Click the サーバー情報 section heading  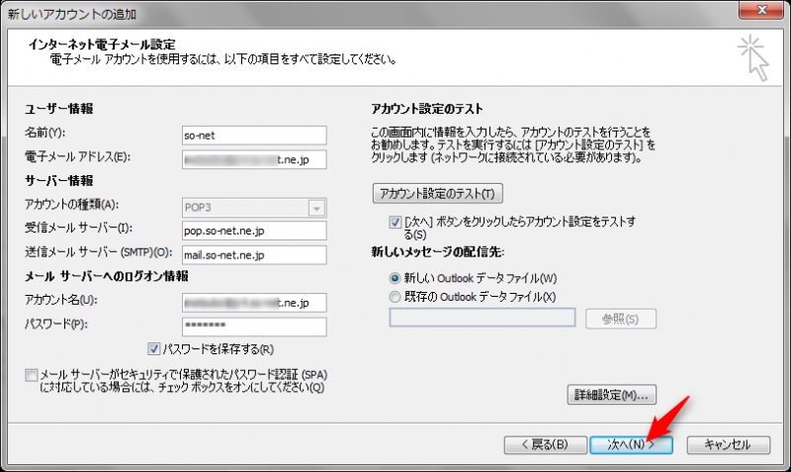click(59, 181)
